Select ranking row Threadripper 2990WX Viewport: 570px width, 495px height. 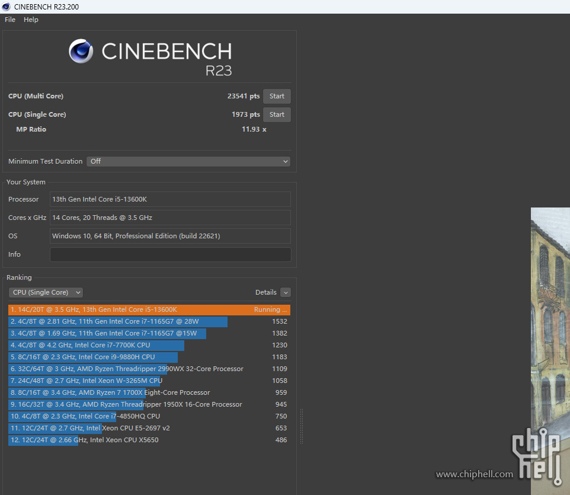149,369
